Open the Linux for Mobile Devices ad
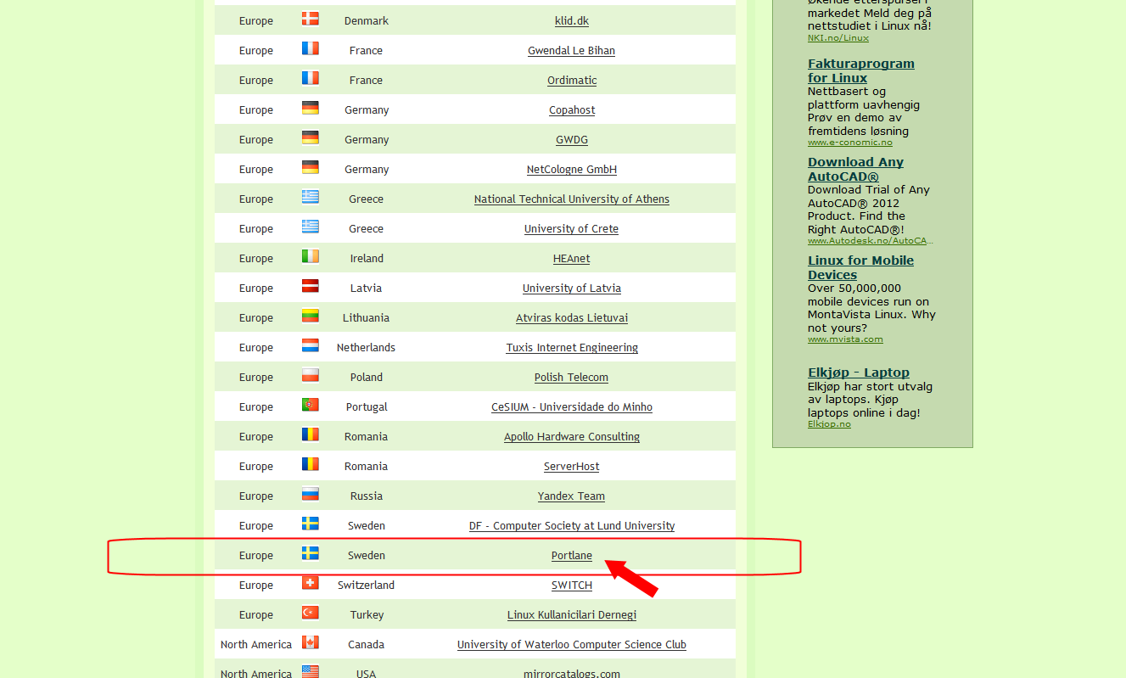Image resolution: width=1126 pixels, height=678 pixels. point(860,267)
